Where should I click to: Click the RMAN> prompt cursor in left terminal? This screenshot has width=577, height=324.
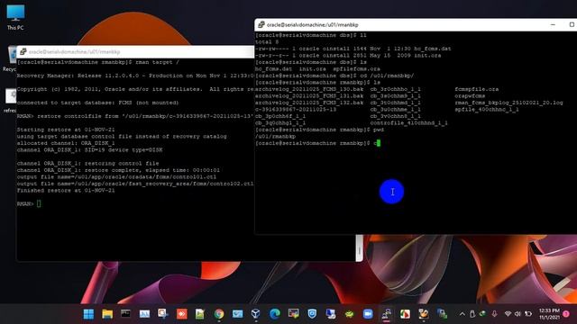[39, 203]
